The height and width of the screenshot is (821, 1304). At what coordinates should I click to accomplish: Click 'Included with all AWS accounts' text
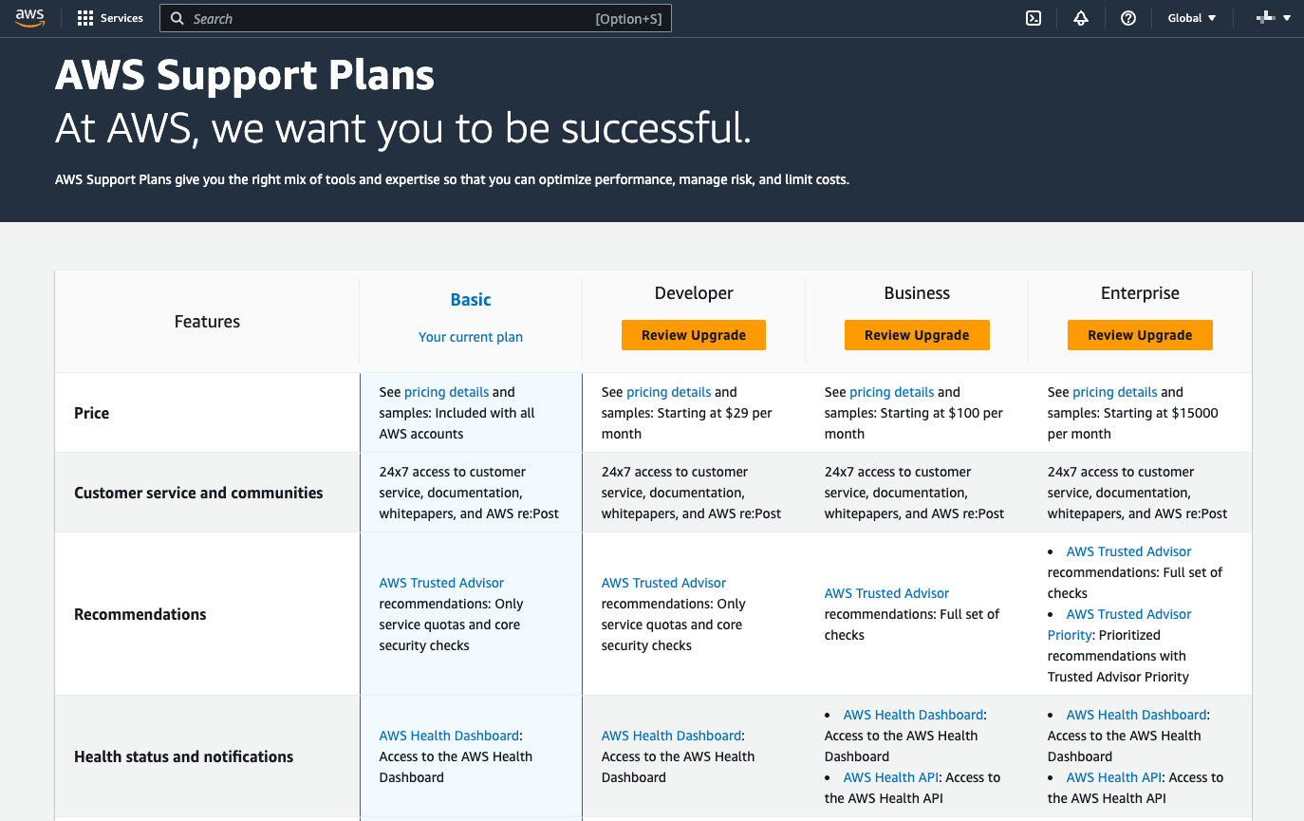[456, 423]
